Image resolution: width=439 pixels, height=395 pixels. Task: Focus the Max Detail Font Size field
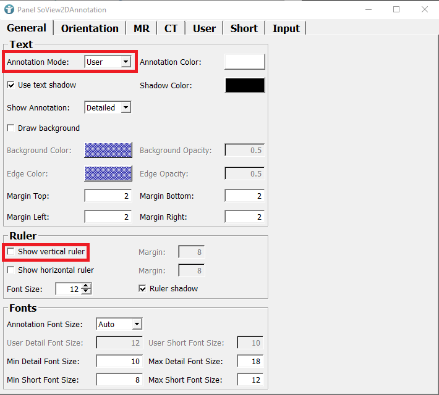249,362
